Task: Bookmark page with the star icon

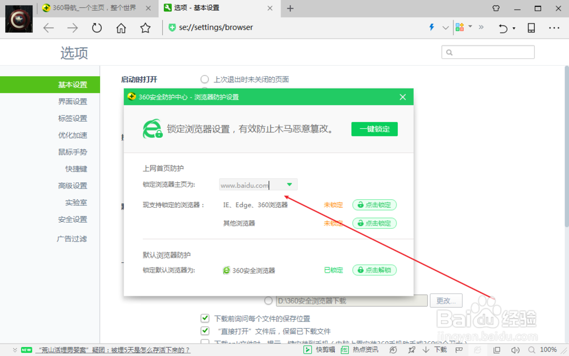Action: pos(146,28)
